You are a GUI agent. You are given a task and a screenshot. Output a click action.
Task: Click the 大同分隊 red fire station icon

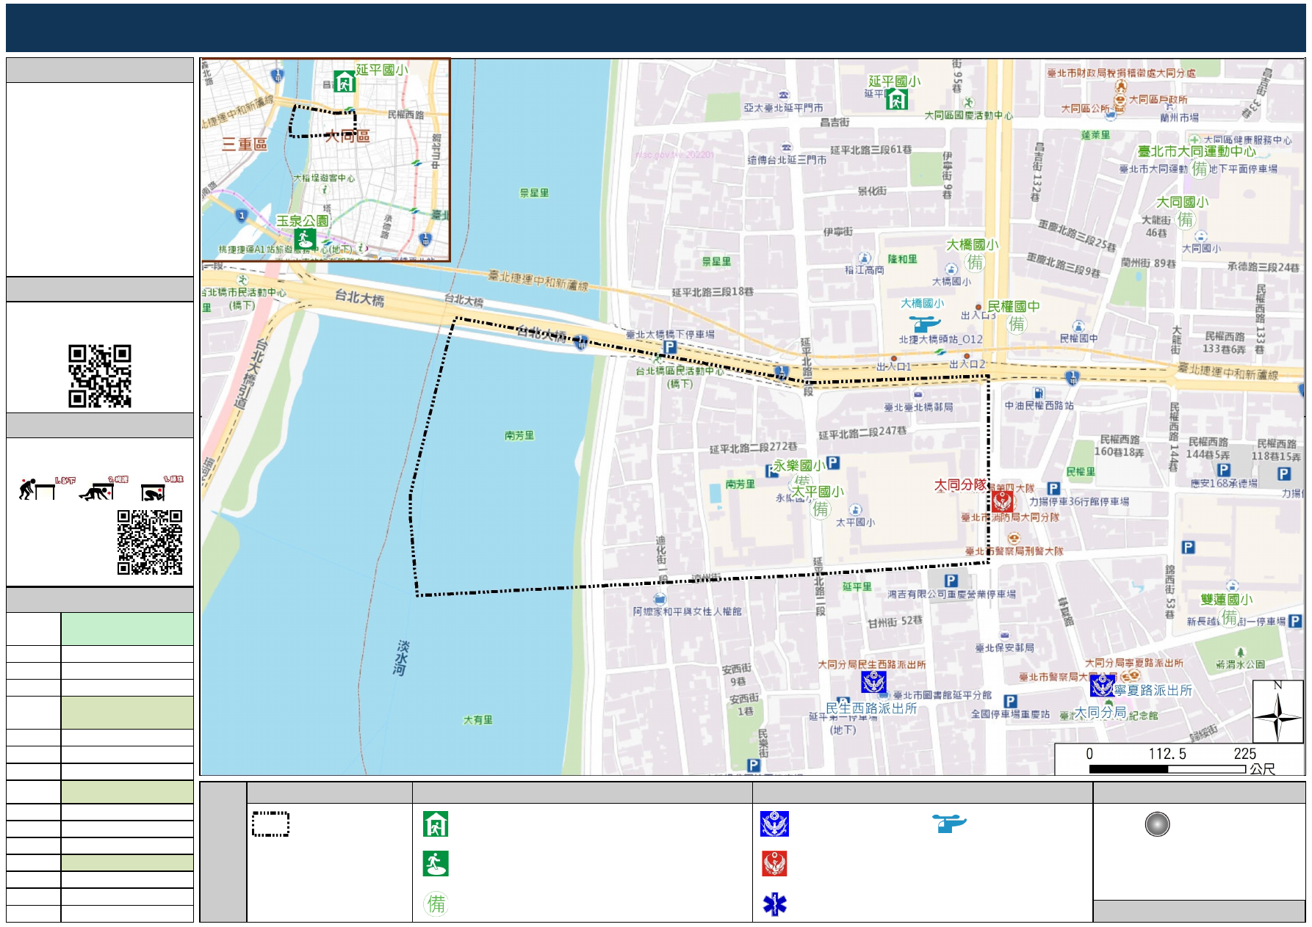pos(1002,501)
